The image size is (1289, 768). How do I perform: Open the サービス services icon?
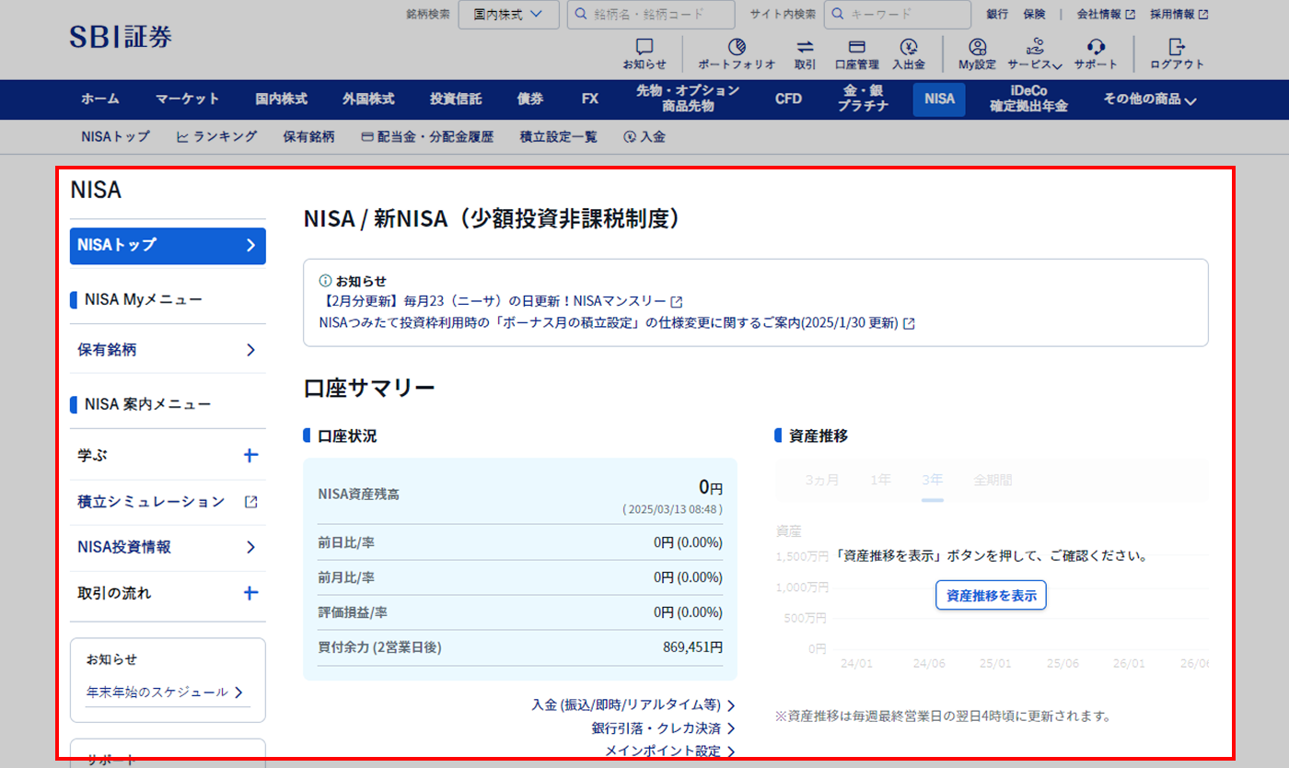(x=1036, y=46)
